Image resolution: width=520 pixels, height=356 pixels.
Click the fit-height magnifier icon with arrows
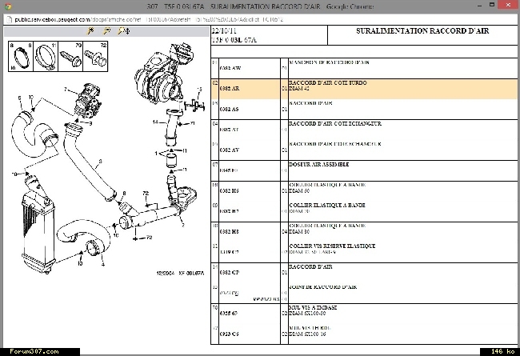point(124,31)
